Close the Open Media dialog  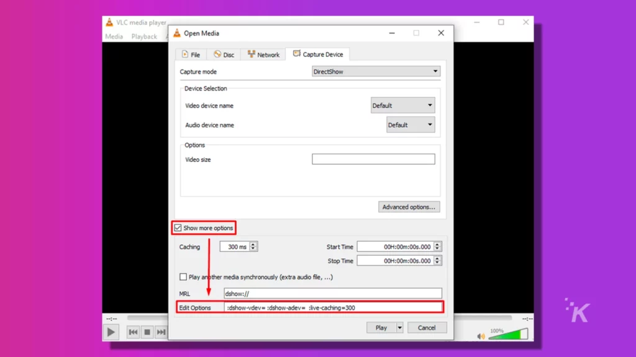(441, 33)
